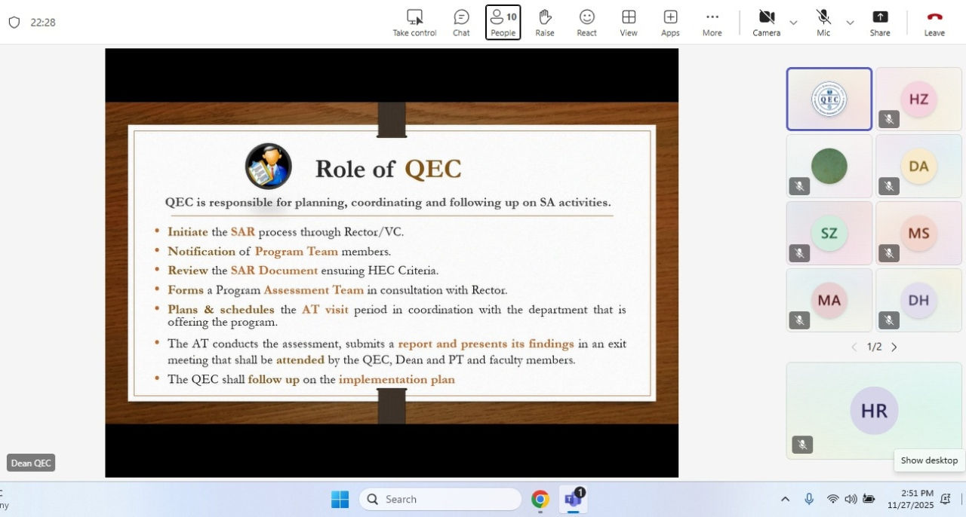Image resolution: width=966 pixels, height=517 pixels.
Task: Share your screen content
Action: pos(879,23)
